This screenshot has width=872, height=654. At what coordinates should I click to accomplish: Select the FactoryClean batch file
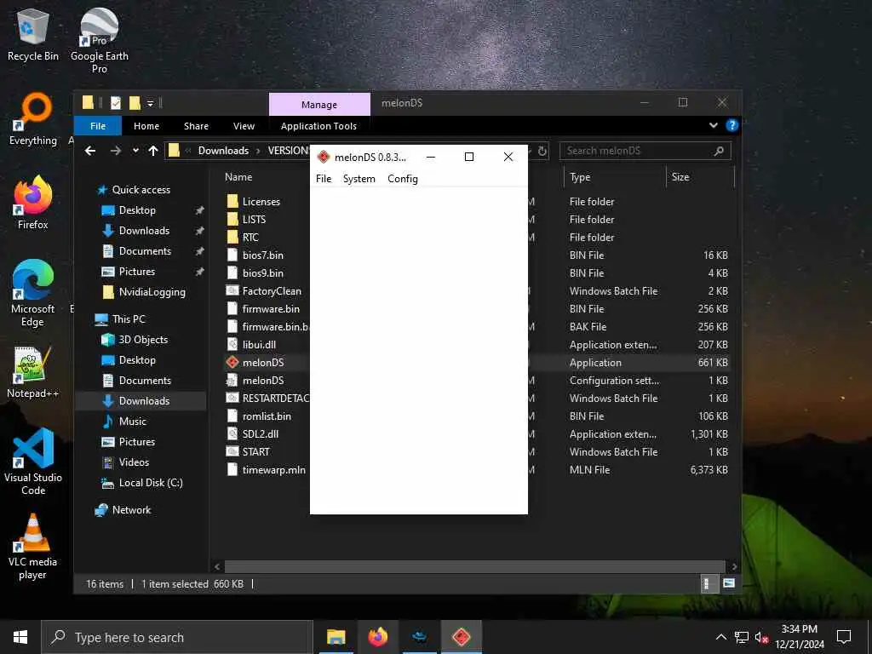tap(272, 291)
